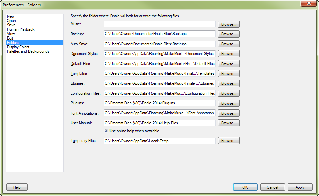Switch to the Display Colors section
Viewport: 319px width, 196px height.
[18, 47]
